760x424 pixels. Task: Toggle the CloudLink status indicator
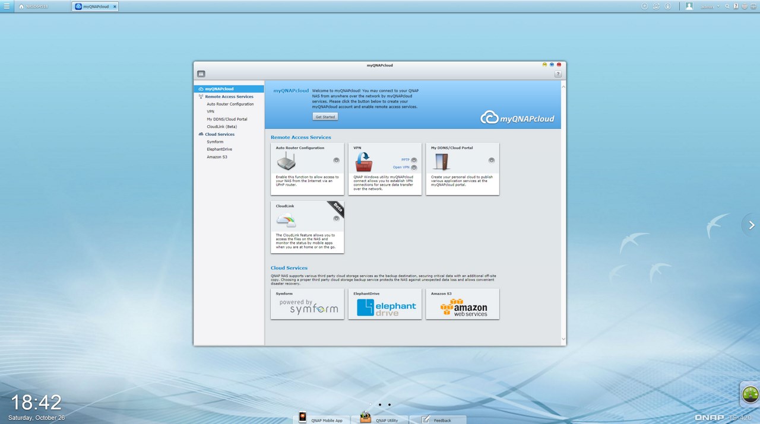336,218
